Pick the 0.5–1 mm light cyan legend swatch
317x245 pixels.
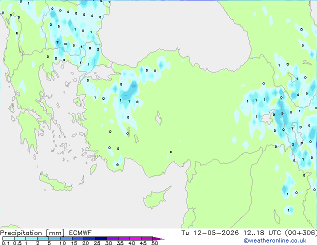click(x=20, y=238)
